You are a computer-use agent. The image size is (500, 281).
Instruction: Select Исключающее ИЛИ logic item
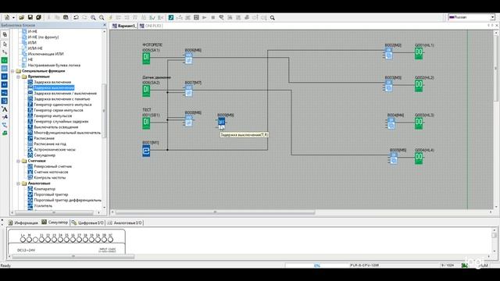point(45,54)
